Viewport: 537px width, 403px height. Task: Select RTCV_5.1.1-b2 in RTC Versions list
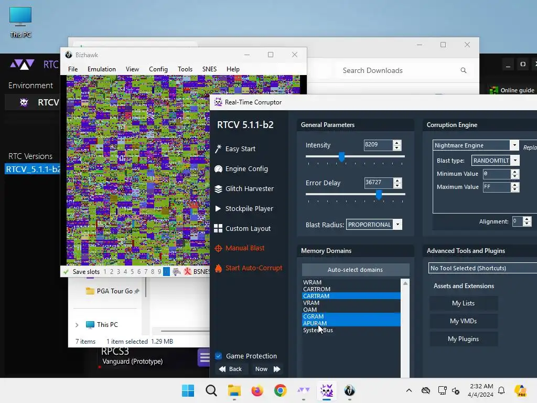(33, 169)
